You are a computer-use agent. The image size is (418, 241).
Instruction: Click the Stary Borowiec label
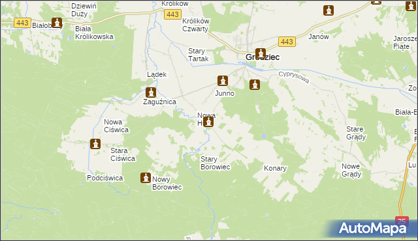click(215, 163)
